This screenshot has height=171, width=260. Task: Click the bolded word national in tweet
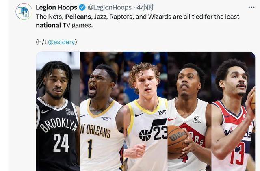48,25
